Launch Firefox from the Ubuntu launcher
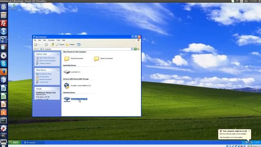 tap(4, 72)
